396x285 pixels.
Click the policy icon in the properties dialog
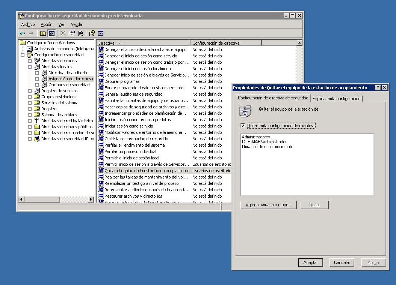tap(245, 111)
